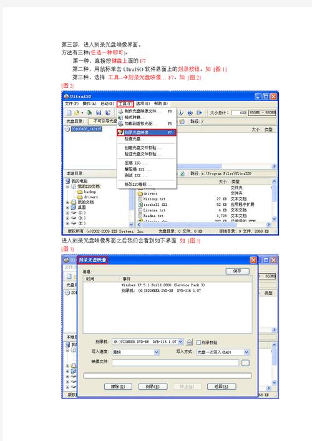Enable the 刻录校验 checkbox in burn dialog
Screen dimensions: 312x441
pos(198,342)
